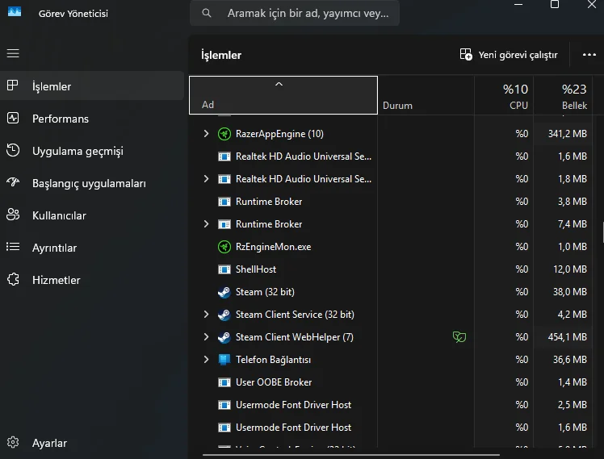Open the three-dot more options menu
The height and width of the screenshot is (459, 604).
click(x=589, y=55)
